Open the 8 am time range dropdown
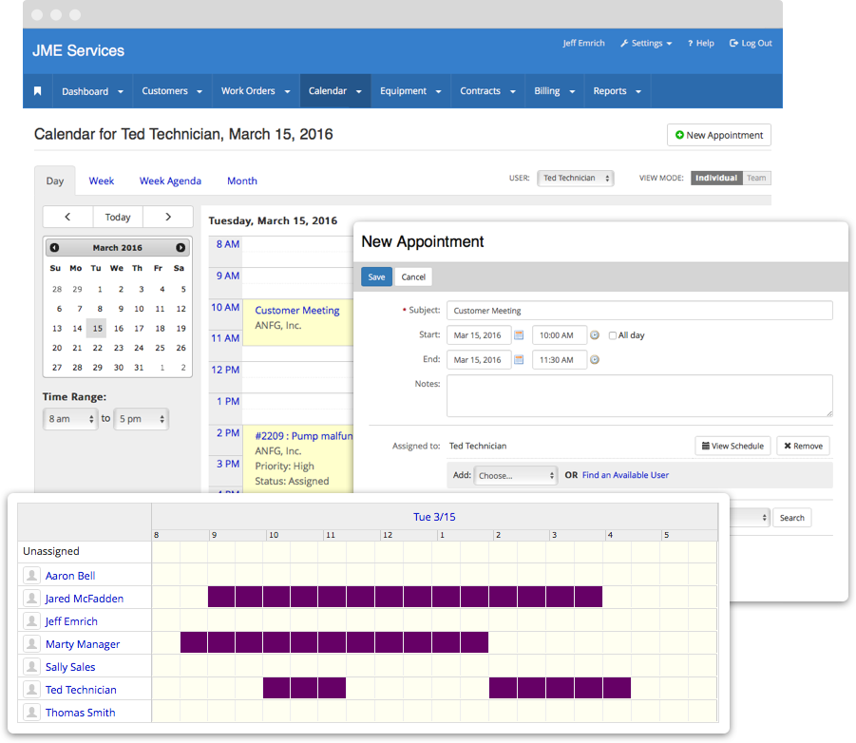This screenshot has height=743, width=856. (x=70, y=419)
